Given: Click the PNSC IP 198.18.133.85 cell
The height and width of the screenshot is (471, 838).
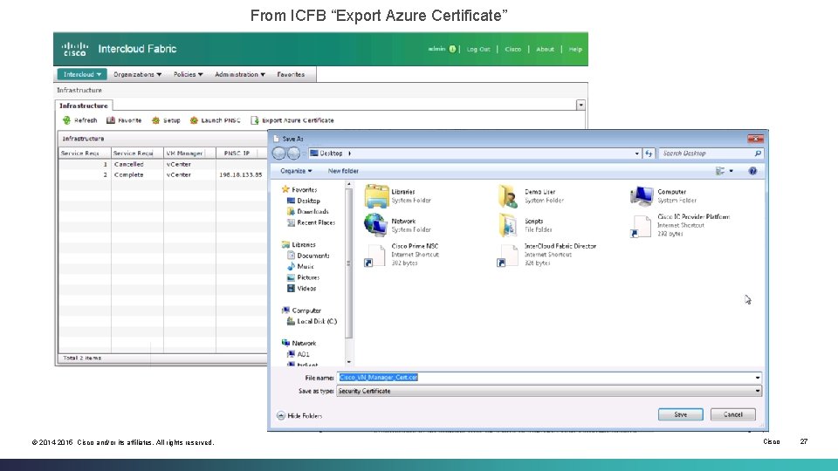Looking at the screenshot, I should (x=241, y=174).
